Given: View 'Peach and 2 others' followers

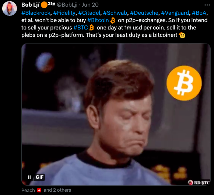Looking at the screenshot, I should (46, 190).
